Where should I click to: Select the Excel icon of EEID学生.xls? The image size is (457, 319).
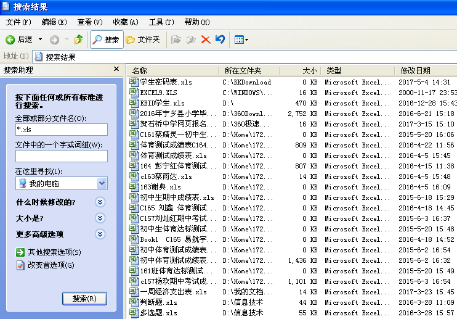tap(134, 102)
